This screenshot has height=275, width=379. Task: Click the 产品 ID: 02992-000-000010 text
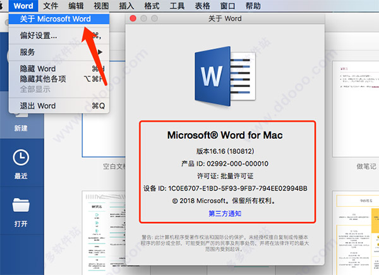pos(225,164)
